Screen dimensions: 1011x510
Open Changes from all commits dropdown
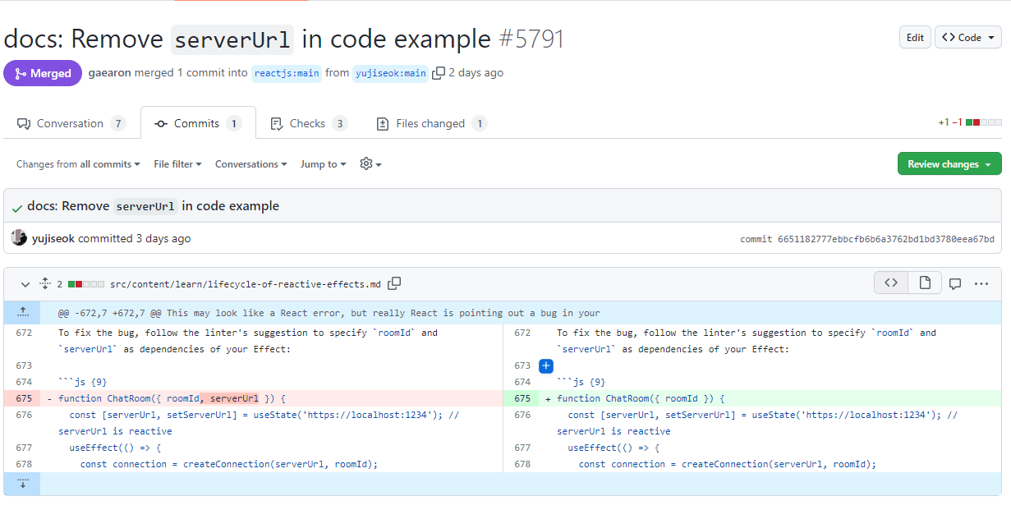pos(78,164)
